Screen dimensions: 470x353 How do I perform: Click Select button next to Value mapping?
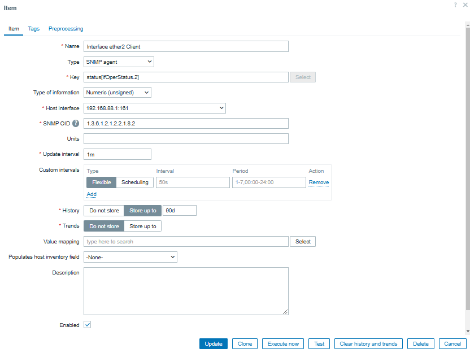[x=303, y=242]
